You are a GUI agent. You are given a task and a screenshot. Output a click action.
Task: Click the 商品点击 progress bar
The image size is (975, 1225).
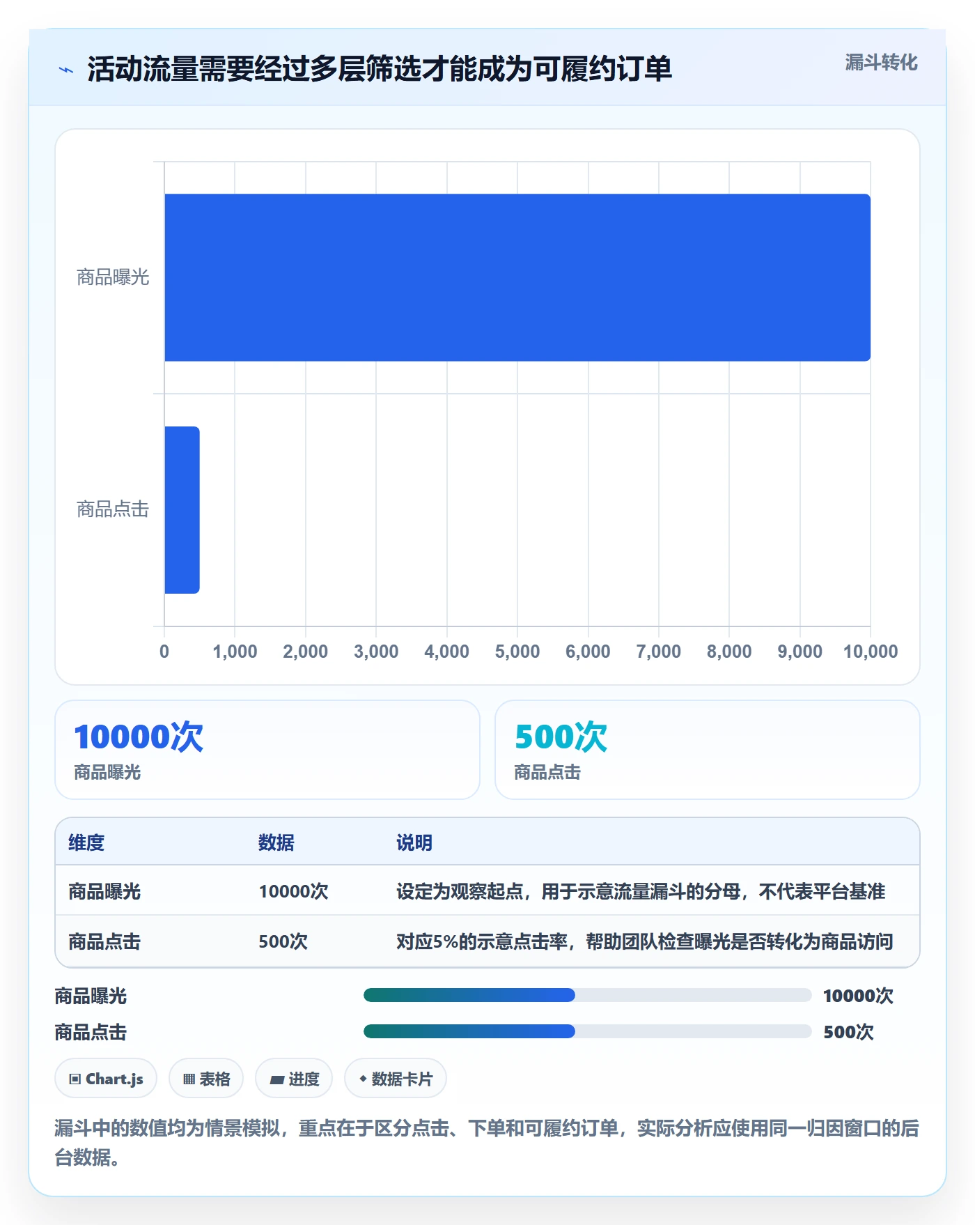pos(587,1031)
